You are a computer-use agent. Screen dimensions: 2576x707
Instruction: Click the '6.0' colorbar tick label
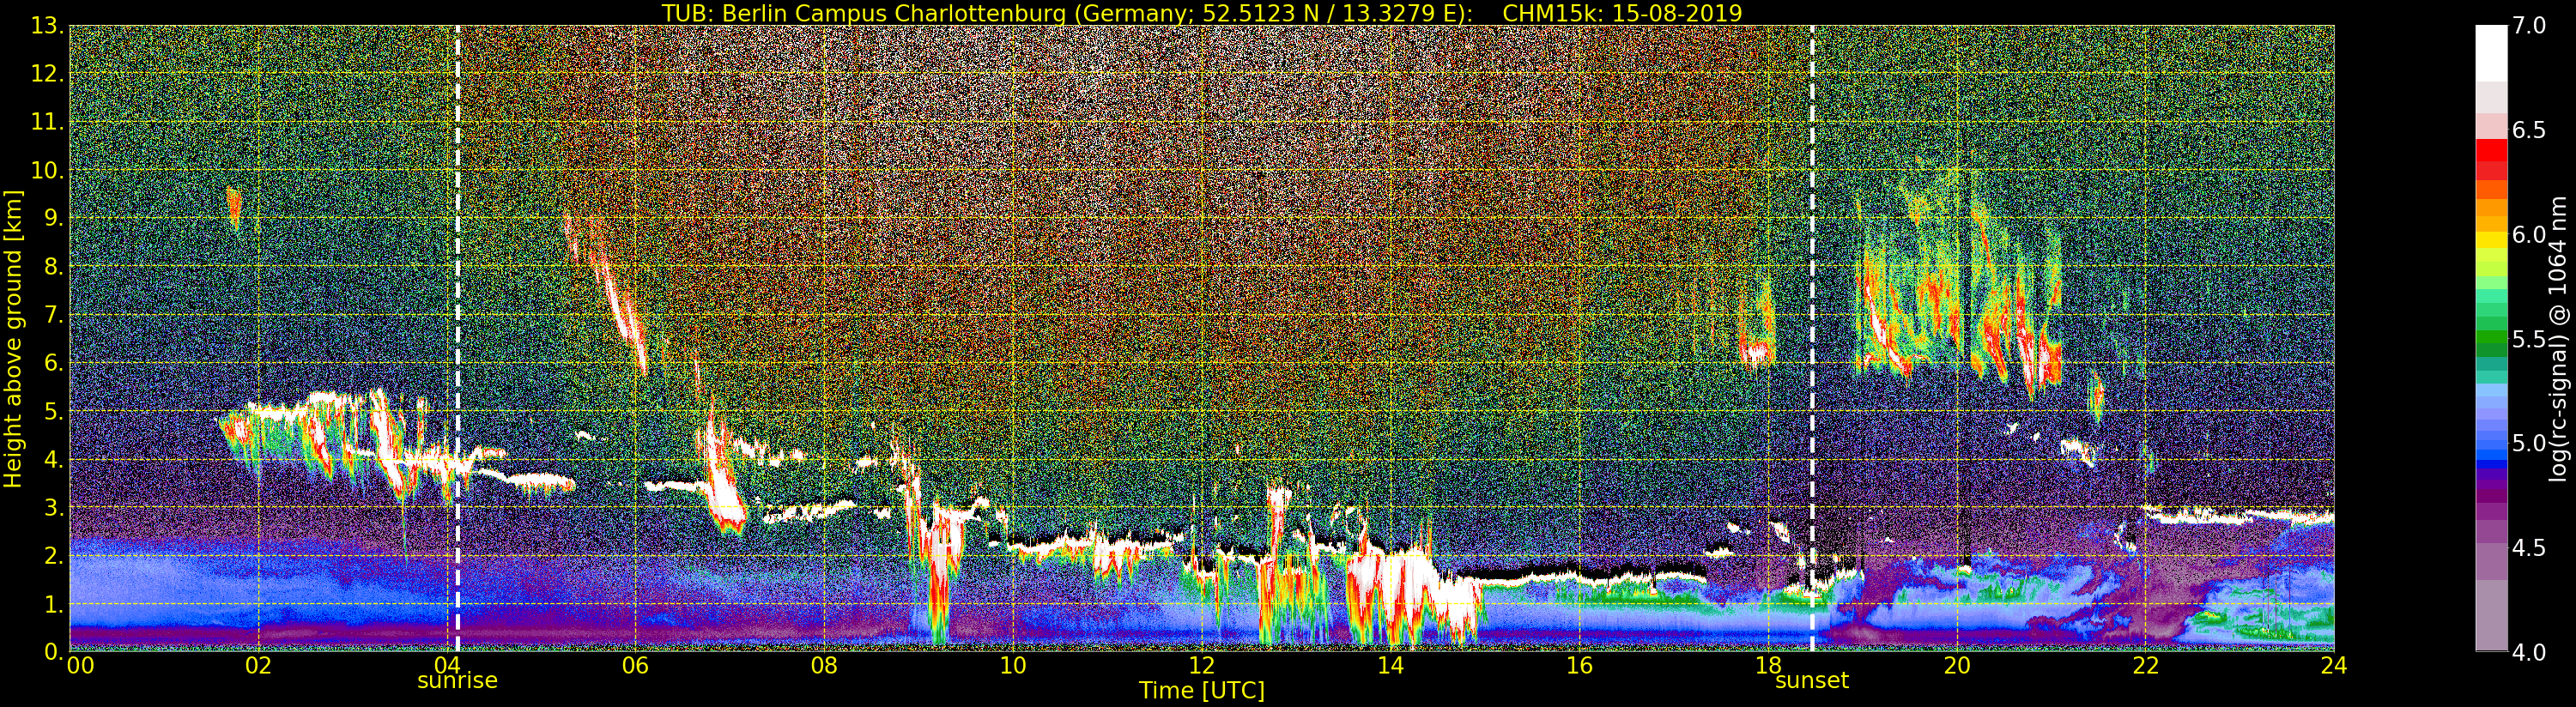(x=2529, y=235)
